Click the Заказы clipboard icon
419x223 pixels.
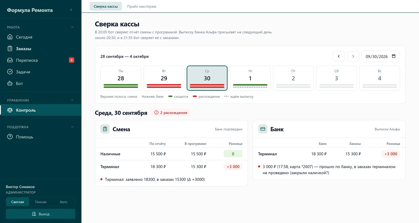[x=10, y=49]
